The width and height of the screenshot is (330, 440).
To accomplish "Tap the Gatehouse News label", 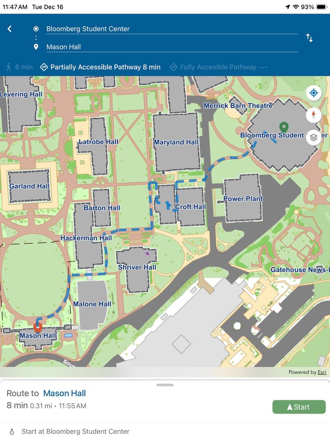I will pyautogui.click(x=300, y=270).
